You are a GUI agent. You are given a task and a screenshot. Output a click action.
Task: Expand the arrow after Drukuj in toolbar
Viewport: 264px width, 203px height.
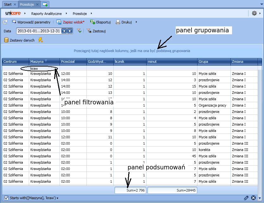point(136,22)
